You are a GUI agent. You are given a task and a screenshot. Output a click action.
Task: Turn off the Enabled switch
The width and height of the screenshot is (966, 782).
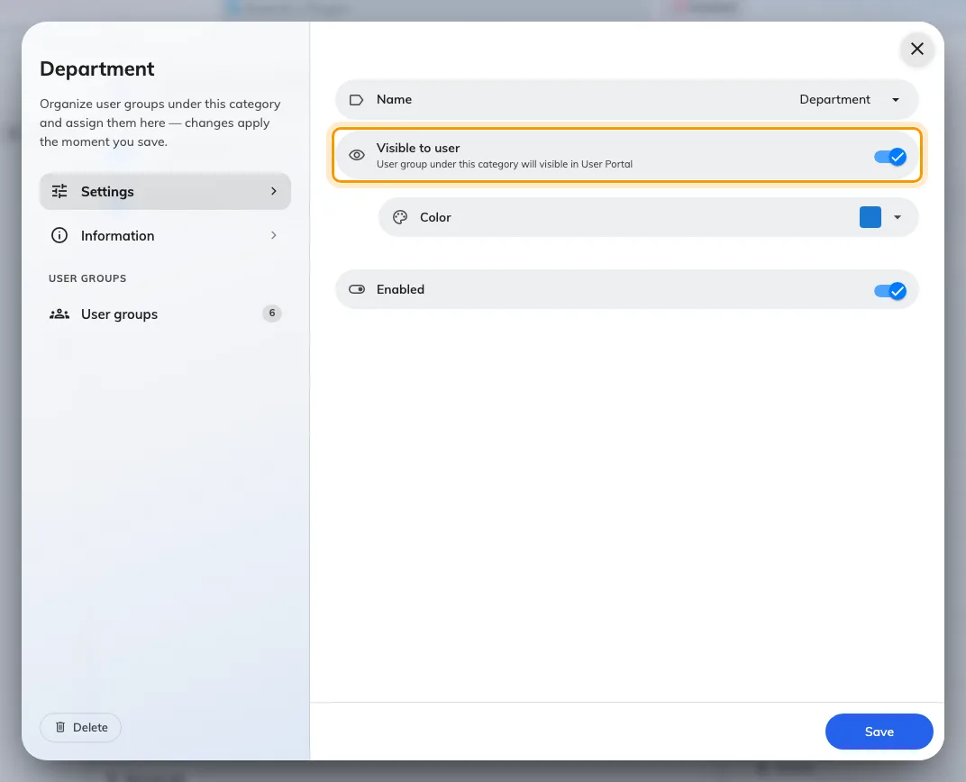890,291
